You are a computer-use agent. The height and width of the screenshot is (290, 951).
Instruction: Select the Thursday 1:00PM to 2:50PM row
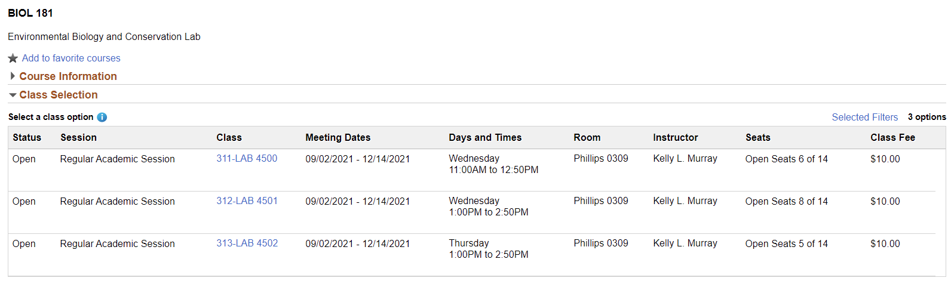(x=488, y=249)
